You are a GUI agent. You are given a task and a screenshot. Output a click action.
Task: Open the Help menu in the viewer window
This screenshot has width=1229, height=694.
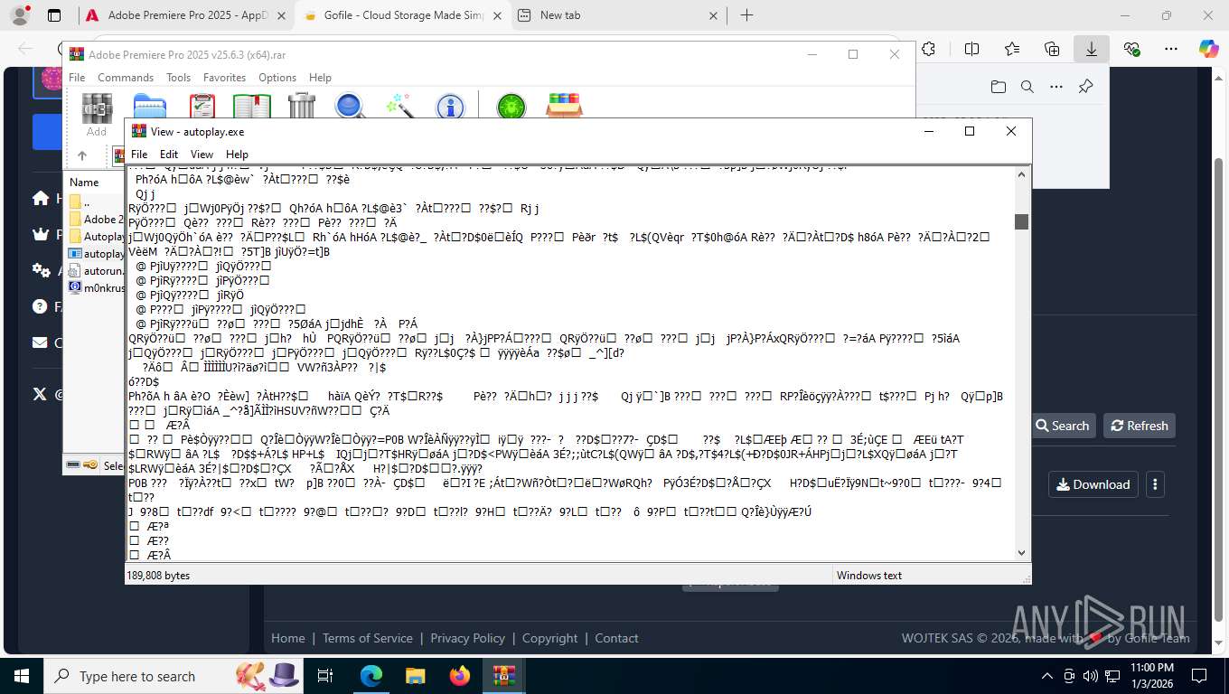237,155
